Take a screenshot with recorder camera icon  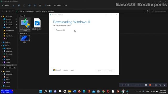[x=156, y=85]
